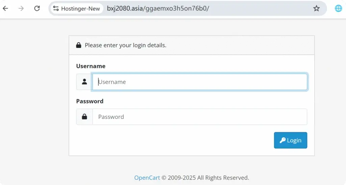Viewport: 346px width, 185px height.
Task: Click the Username field label
Action: (91, 66)
